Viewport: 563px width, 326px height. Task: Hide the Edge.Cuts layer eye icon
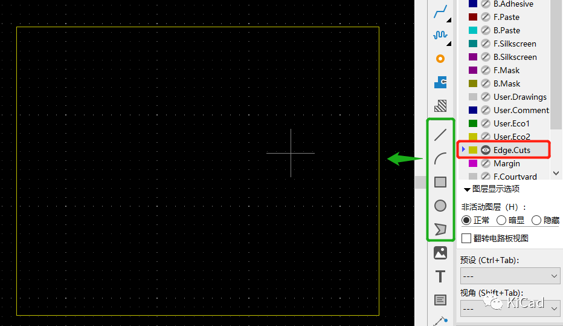click(x=486, y=150)
